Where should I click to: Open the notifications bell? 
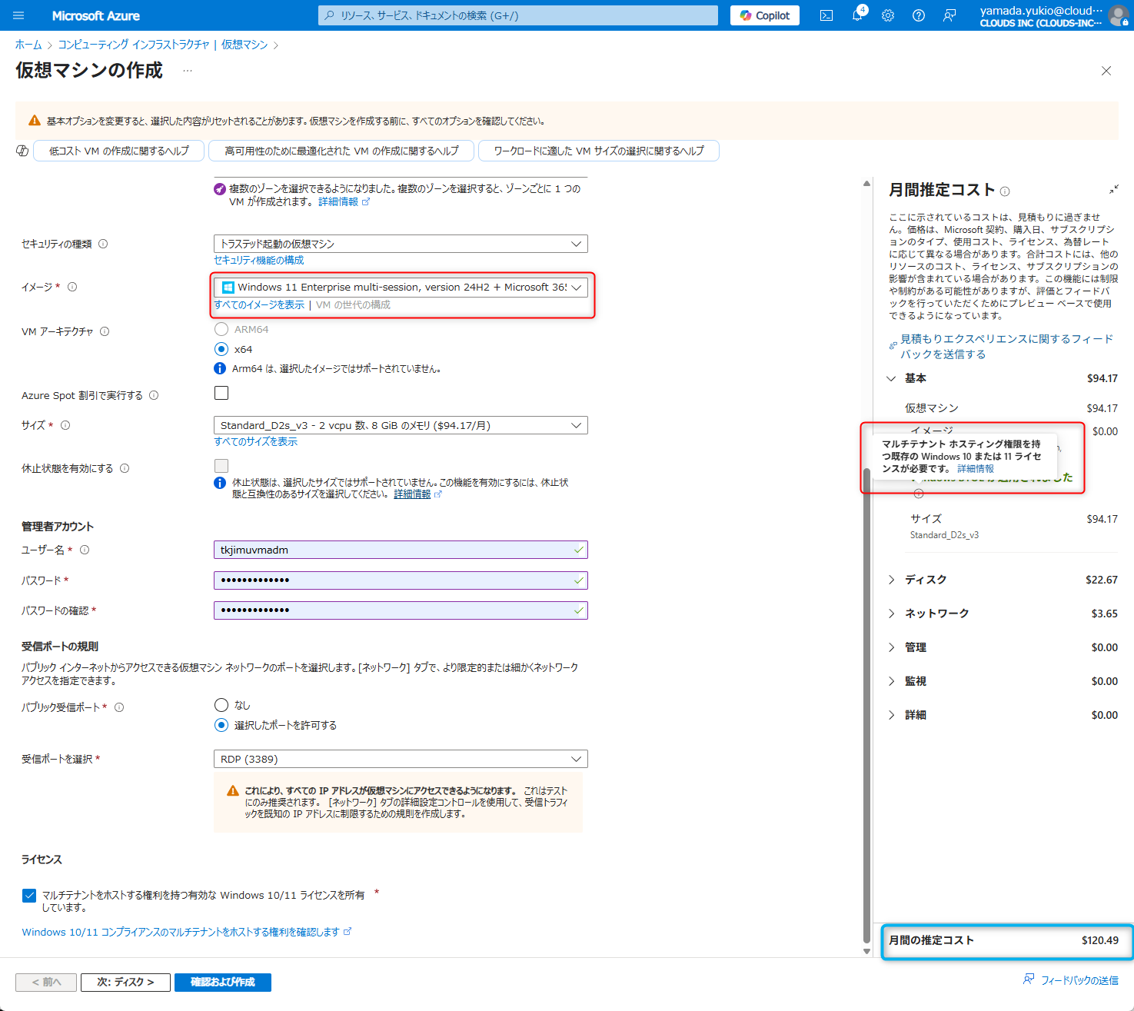pos(858,15)
